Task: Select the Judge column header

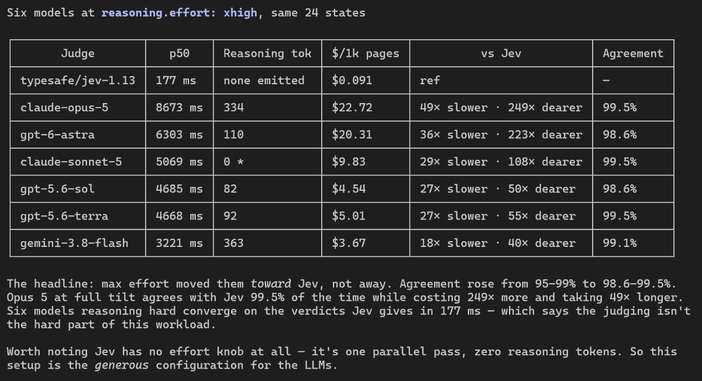Action: (x=78, y=53)
